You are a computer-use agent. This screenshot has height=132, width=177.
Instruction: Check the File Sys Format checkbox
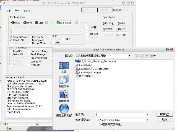[28, 58]
